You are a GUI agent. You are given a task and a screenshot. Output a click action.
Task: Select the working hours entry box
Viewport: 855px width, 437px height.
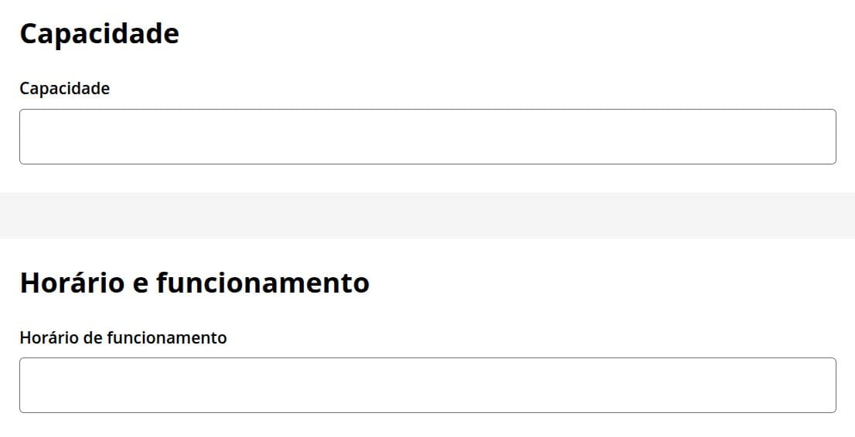pos(427,385)
